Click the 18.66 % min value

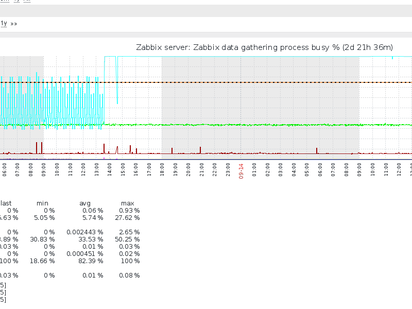coord(42,261)
